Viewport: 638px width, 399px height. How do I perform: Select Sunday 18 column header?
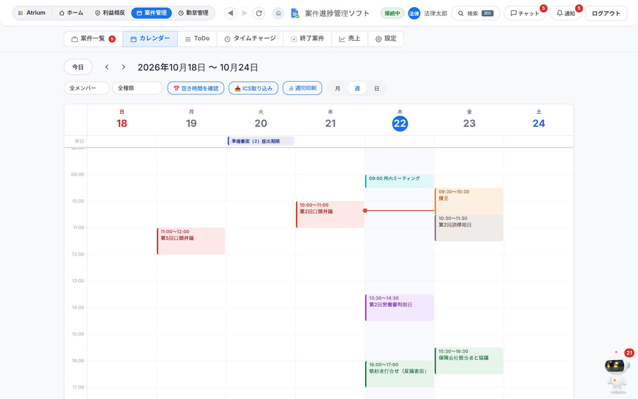point(122,119)
